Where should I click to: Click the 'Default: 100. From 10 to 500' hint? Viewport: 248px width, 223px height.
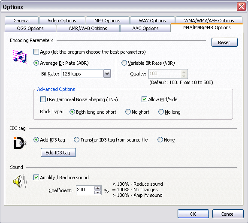[x=181, y=82]
